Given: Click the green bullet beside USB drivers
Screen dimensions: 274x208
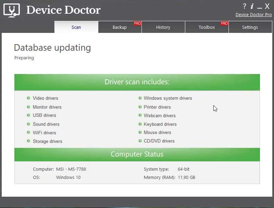Looking at the screenshot, I should 28,115.
